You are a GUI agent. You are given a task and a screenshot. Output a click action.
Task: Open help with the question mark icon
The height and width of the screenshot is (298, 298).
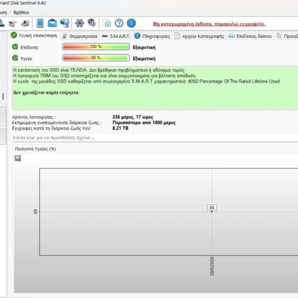click(119, 23)
